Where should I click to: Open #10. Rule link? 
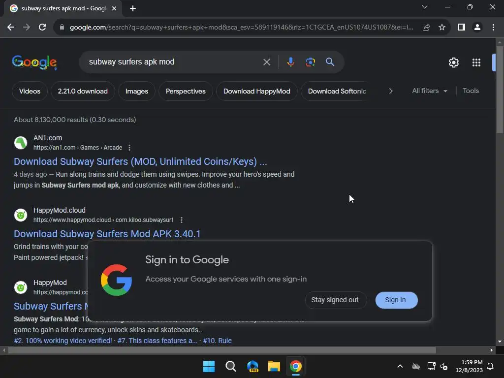tap(217, 341)
